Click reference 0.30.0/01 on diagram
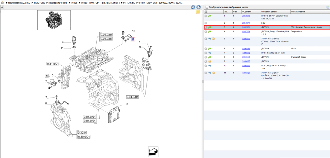 pos(84,137)
